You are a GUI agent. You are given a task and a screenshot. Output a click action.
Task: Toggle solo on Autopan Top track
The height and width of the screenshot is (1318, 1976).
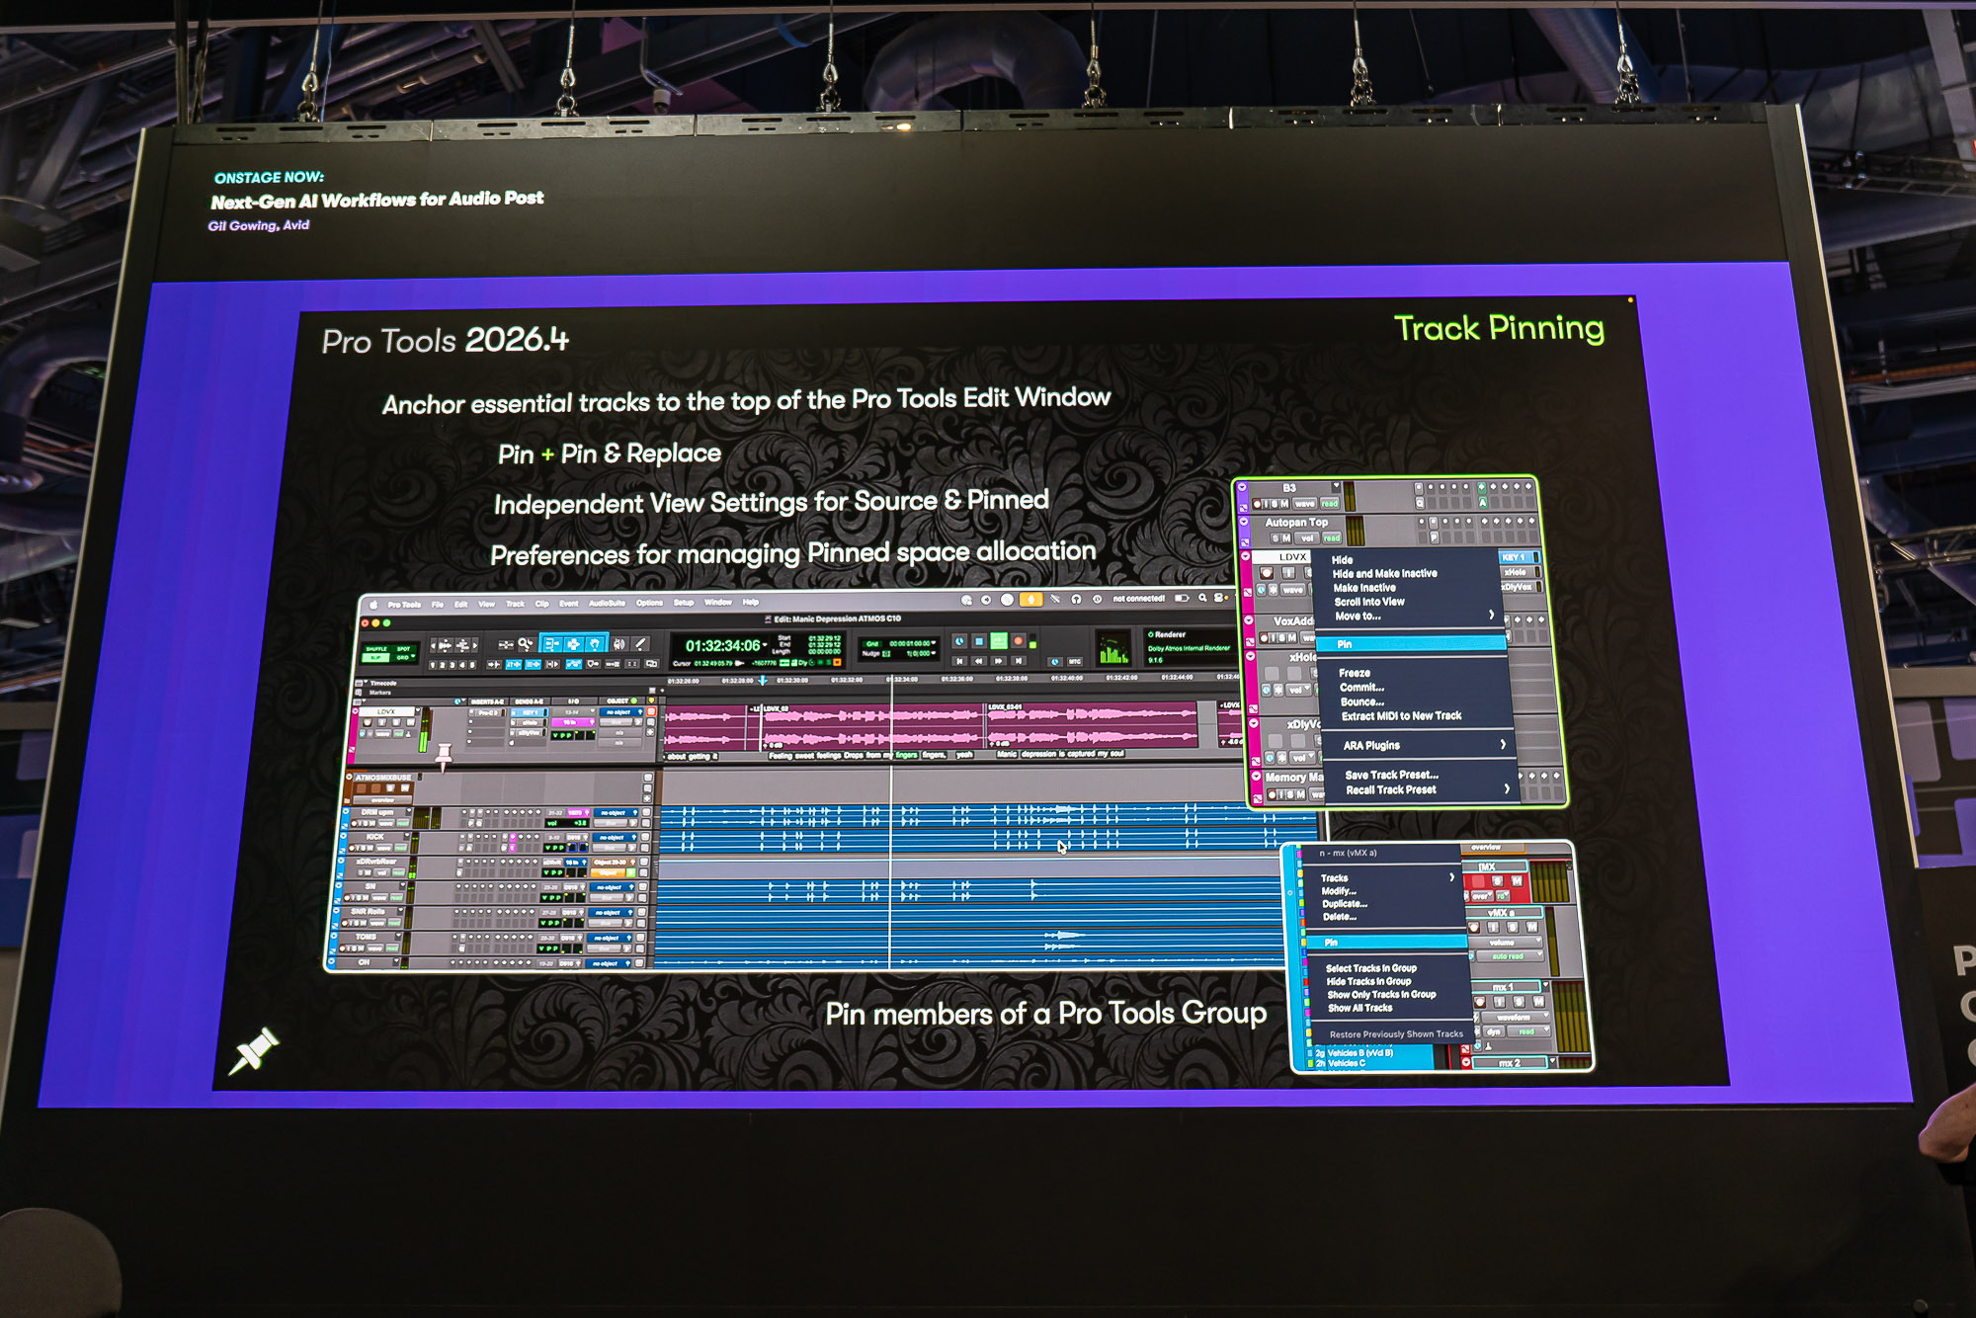(1276, 538)
